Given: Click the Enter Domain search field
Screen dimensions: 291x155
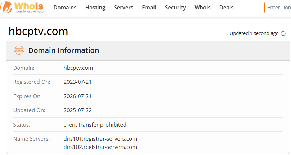Looking at the screenshot, I should click(x=278, y=7).
